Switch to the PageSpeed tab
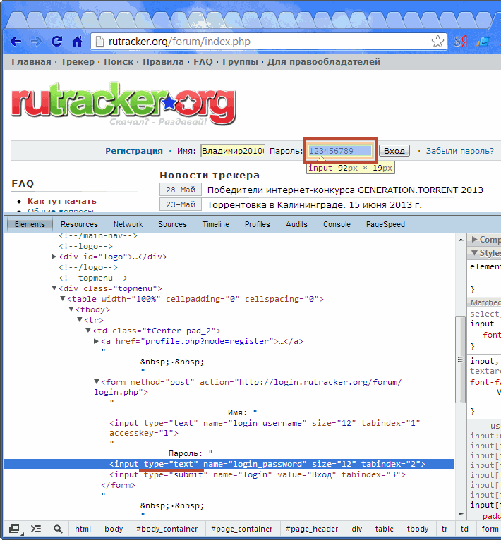The width and height of the screenshot is (501, 540). (385, 224)
